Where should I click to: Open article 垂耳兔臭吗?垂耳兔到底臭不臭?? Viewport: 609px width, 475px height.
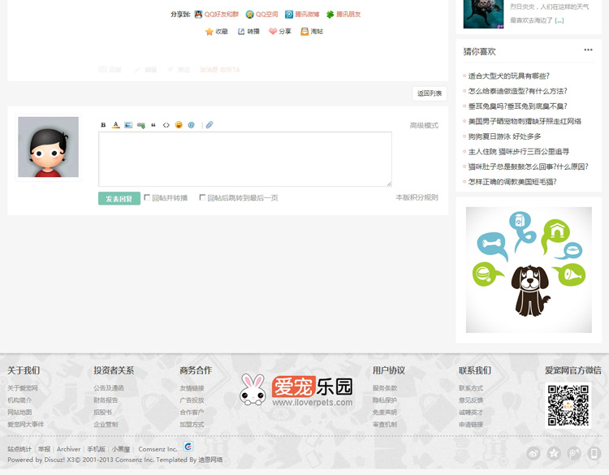(518, 106)
